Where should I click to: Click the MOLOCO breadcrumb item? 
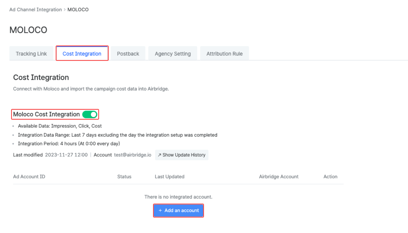point(78,10)
